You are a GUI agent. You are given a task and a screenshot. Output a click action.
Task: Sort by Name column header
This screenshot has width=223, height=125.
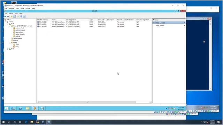58,20
